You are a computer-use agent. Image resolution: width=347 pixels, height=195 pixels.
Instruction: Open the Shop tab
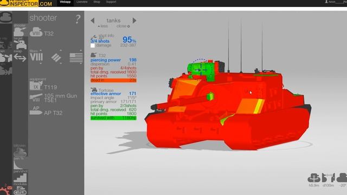[x=97, y=2]
